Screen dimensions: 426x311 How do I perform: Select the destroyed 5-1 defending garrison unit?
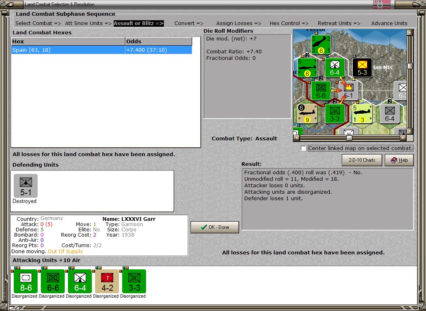25,186
